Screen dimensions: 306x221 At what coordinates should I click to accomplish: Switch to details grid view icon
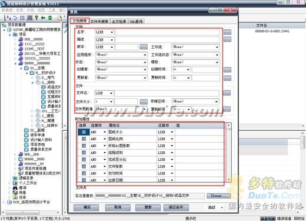29,18
